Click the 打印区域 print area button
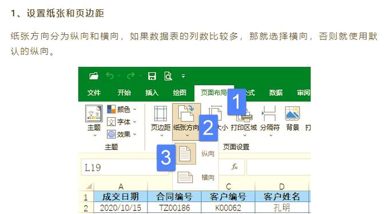The height and width of the screenshot is (214, 390). coord(244,122)
